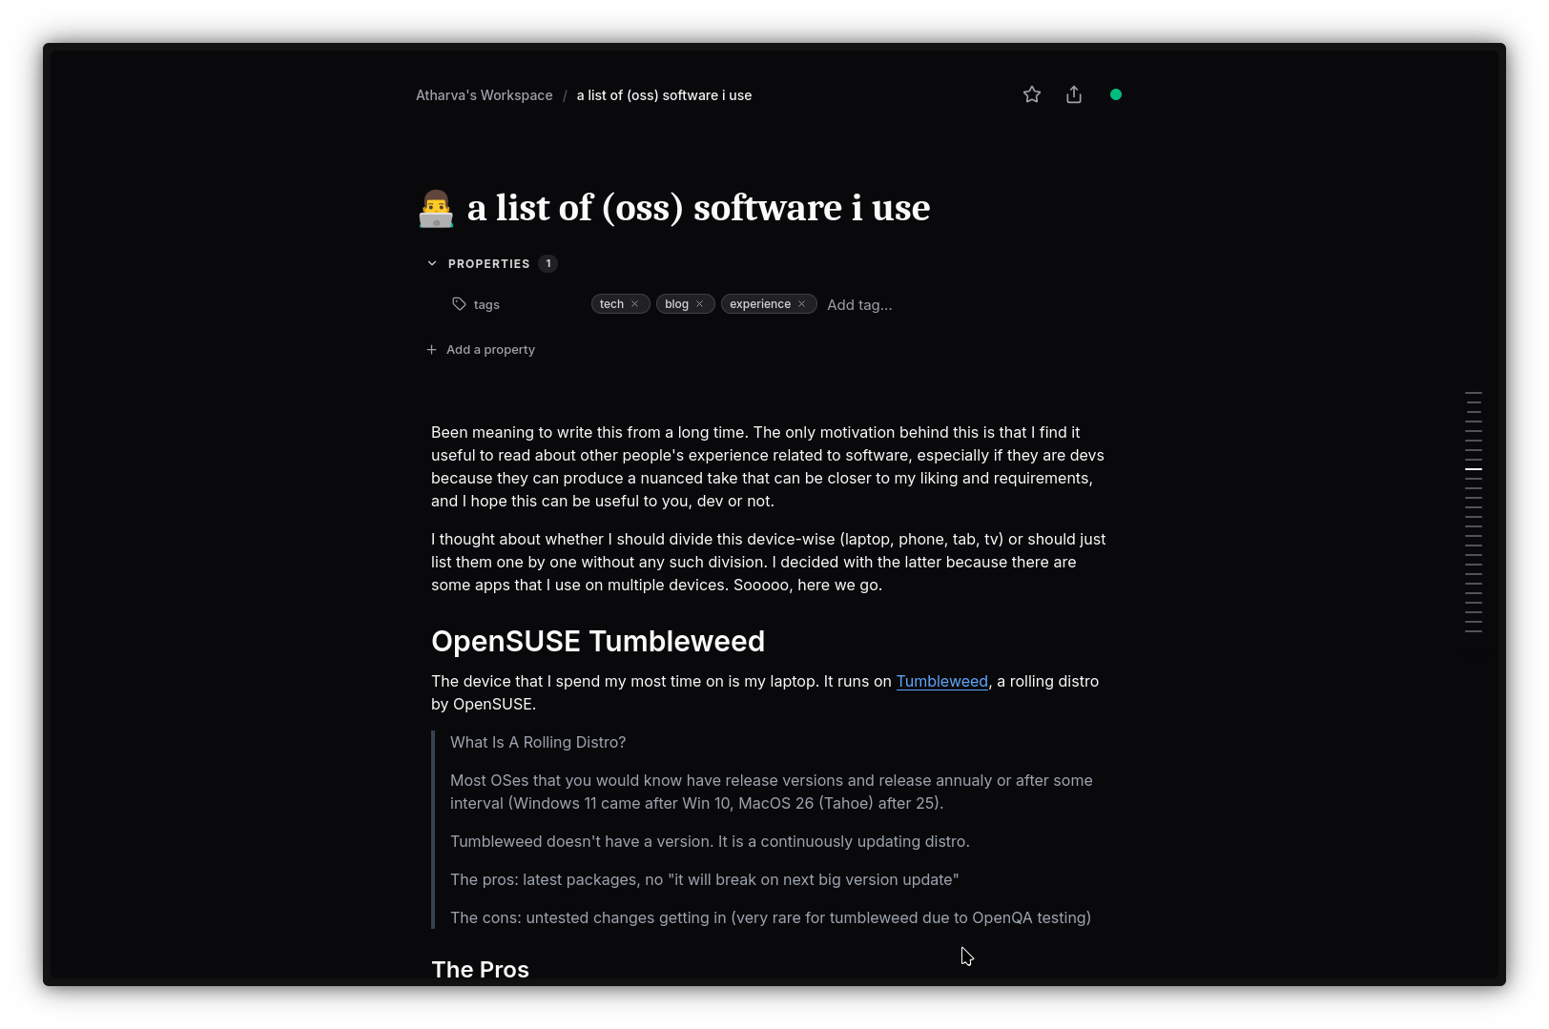This screenshot has height=1029, width=1549.
Task: Open the Tumbleweed hyperlink
Action: [941, 681]
